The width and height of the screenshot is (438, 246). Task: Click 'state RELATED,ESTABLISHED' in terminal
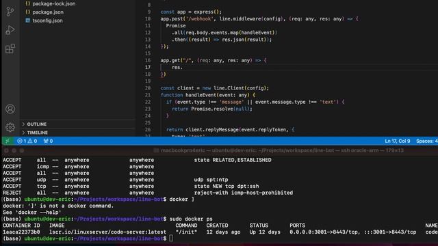coord(233,160)
